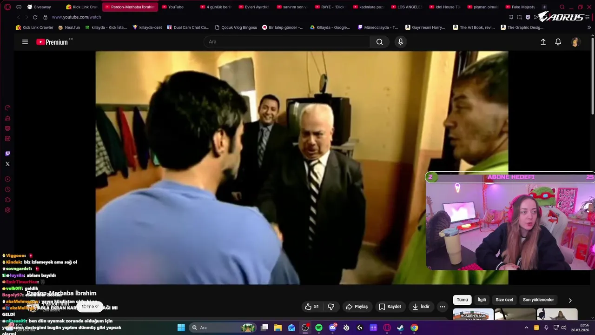Open the Neal.fun bookmark

69,27
